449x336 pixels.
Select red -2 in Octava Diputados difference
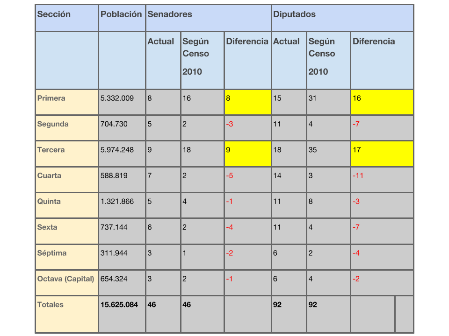pos(356,279)
